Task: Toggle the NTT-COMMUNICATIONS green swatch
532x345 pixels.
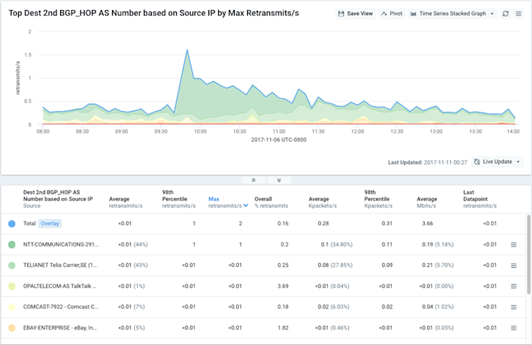Action: click(x=12, y=245)
